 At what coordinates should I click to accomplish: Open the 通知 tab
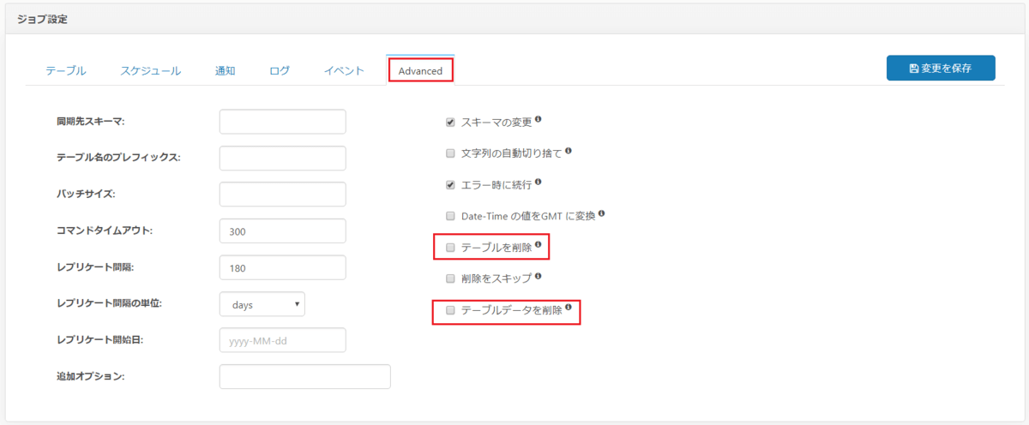coord(225,71)
